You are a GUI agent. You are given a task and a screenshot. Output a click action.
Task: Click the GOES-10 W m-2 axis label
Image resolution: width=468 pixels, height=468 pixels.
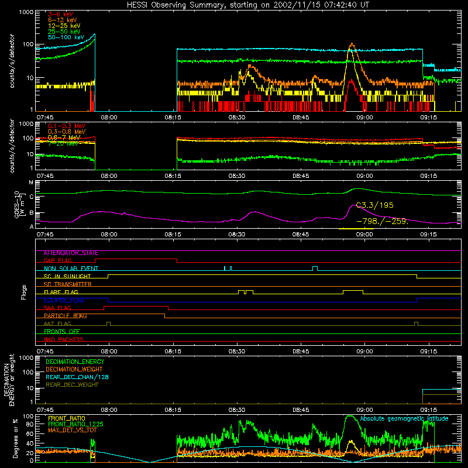pos(19,204)
